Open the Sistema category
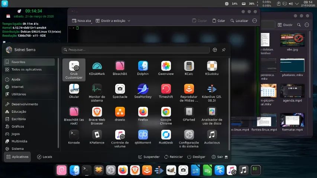The width and height of the screenshot is (317, 178). point(29,149)
